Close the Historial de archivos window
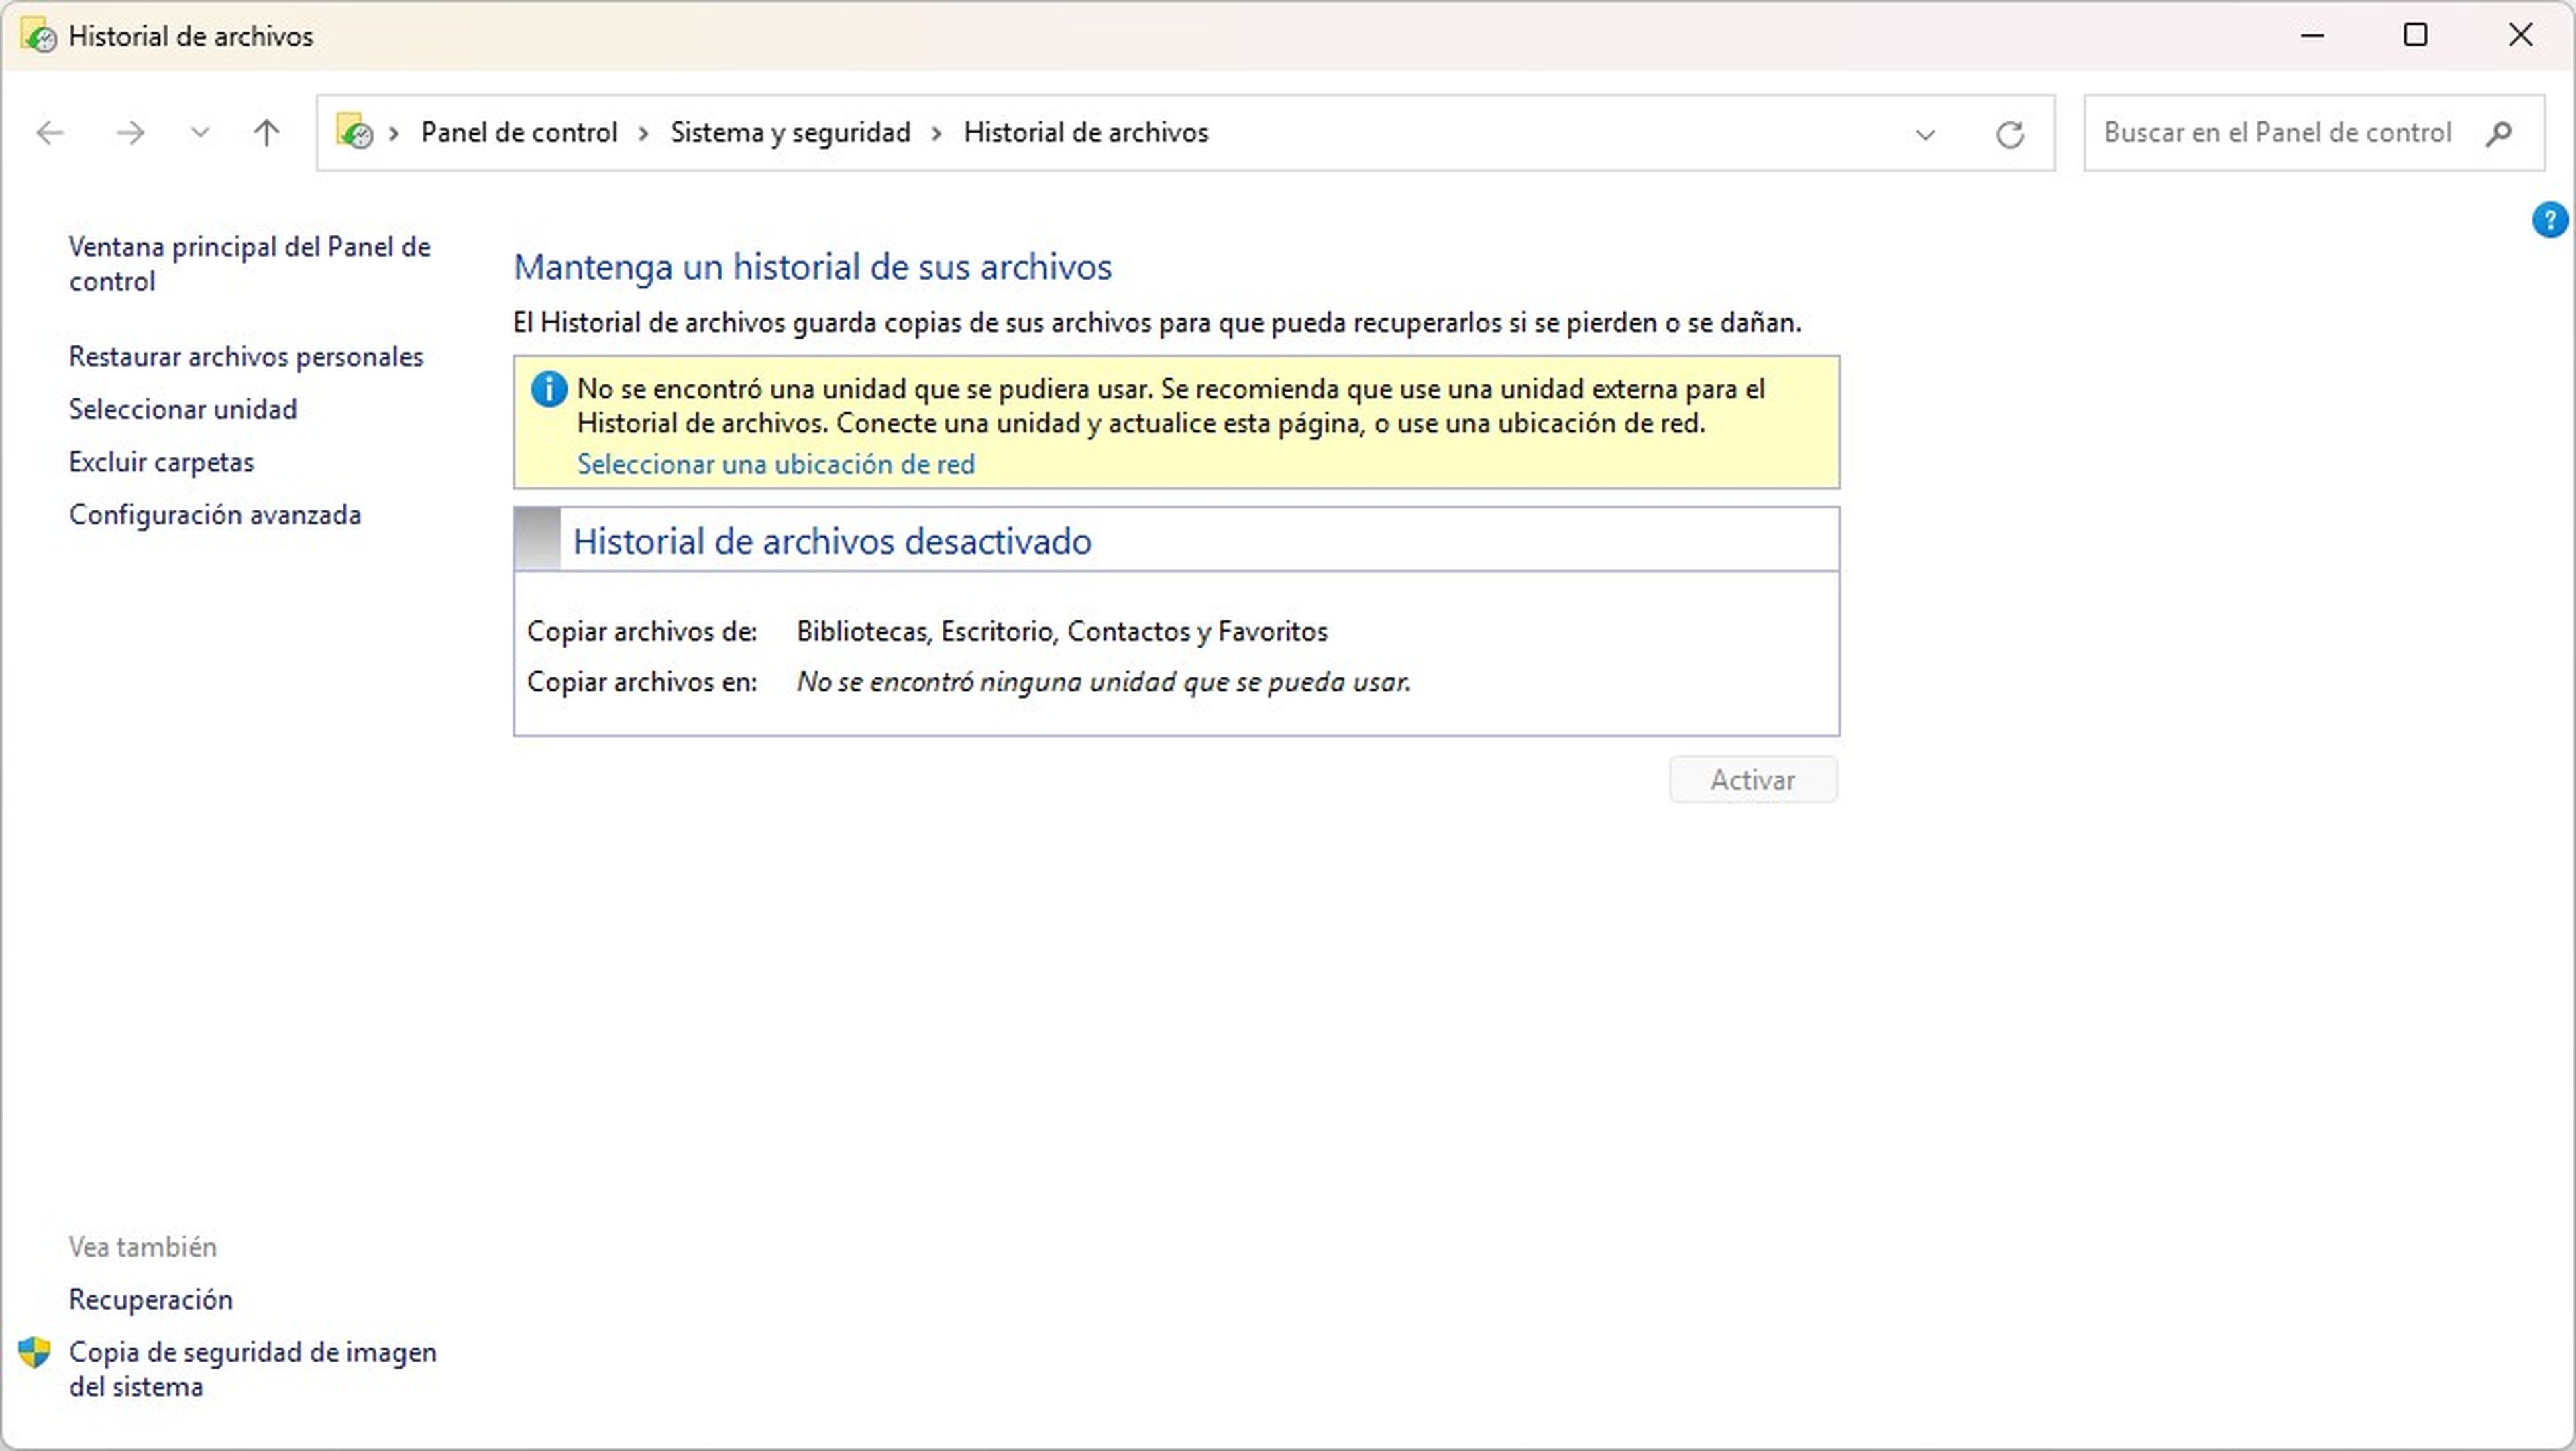The height and width of the screenshot is (1451, 2576). tap(2520, 35)
